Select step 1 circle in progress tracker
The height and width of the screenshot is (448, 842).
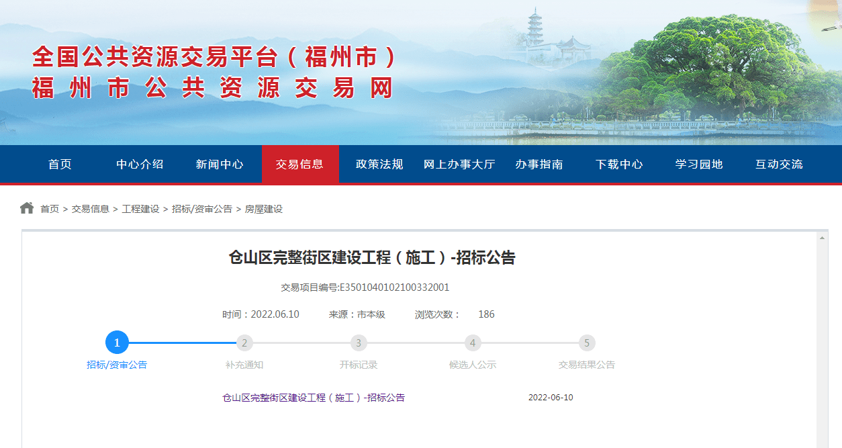tap(117, 343)
